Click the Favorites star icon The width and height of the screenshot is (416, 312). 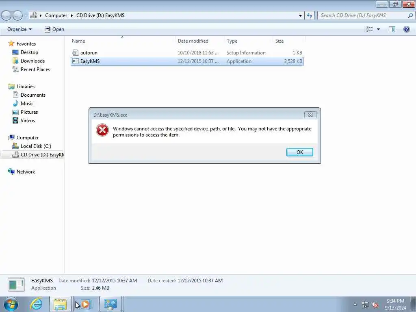pos(11,43)
